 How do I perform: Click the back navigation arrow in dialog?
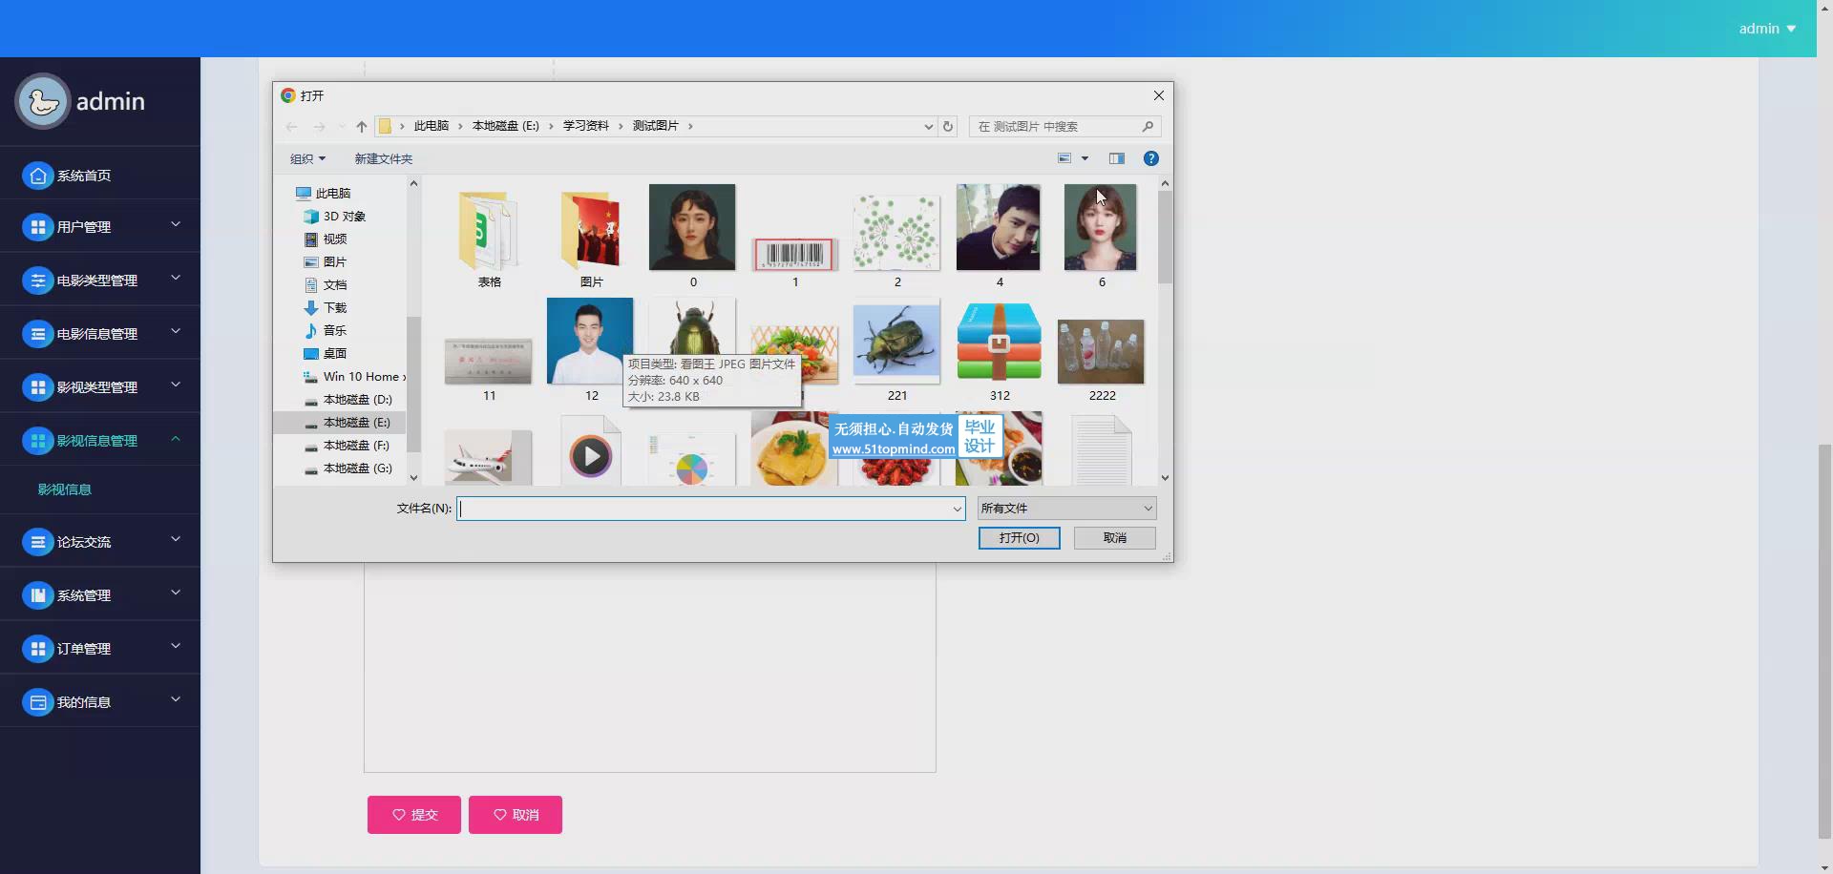click(x=291, y=126)
